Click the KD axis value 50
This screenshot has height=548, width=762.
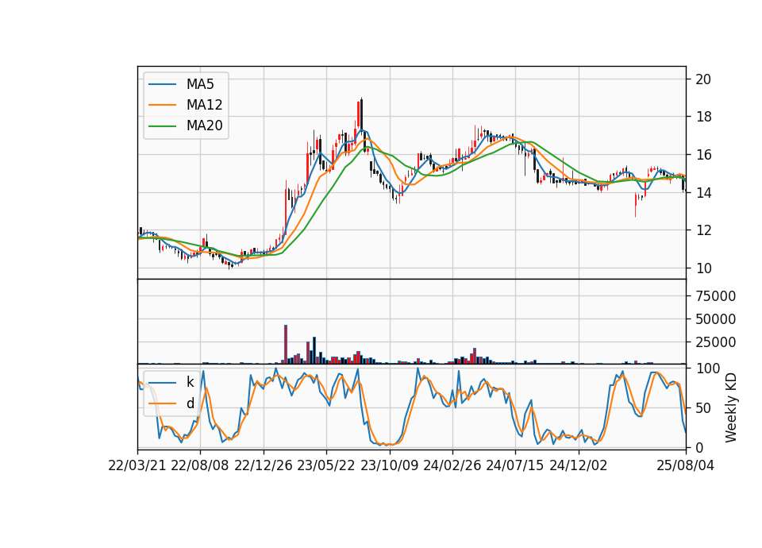703,408
